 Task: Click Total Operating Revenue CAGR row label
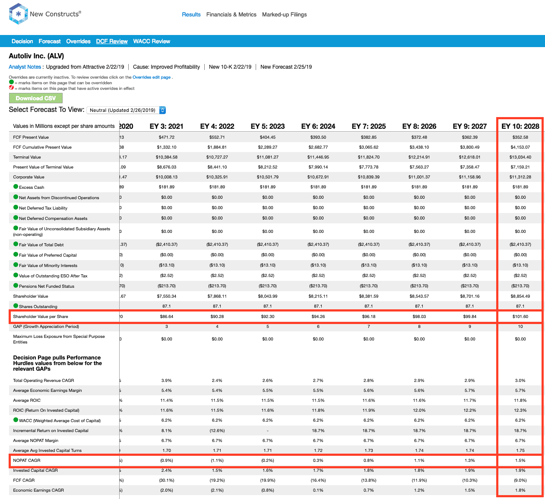click(x=44, y=381)
